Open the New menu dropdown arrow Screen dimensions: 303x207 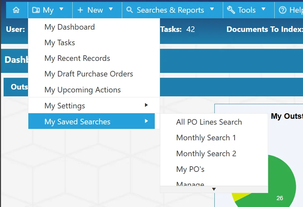tap(111, 9)
